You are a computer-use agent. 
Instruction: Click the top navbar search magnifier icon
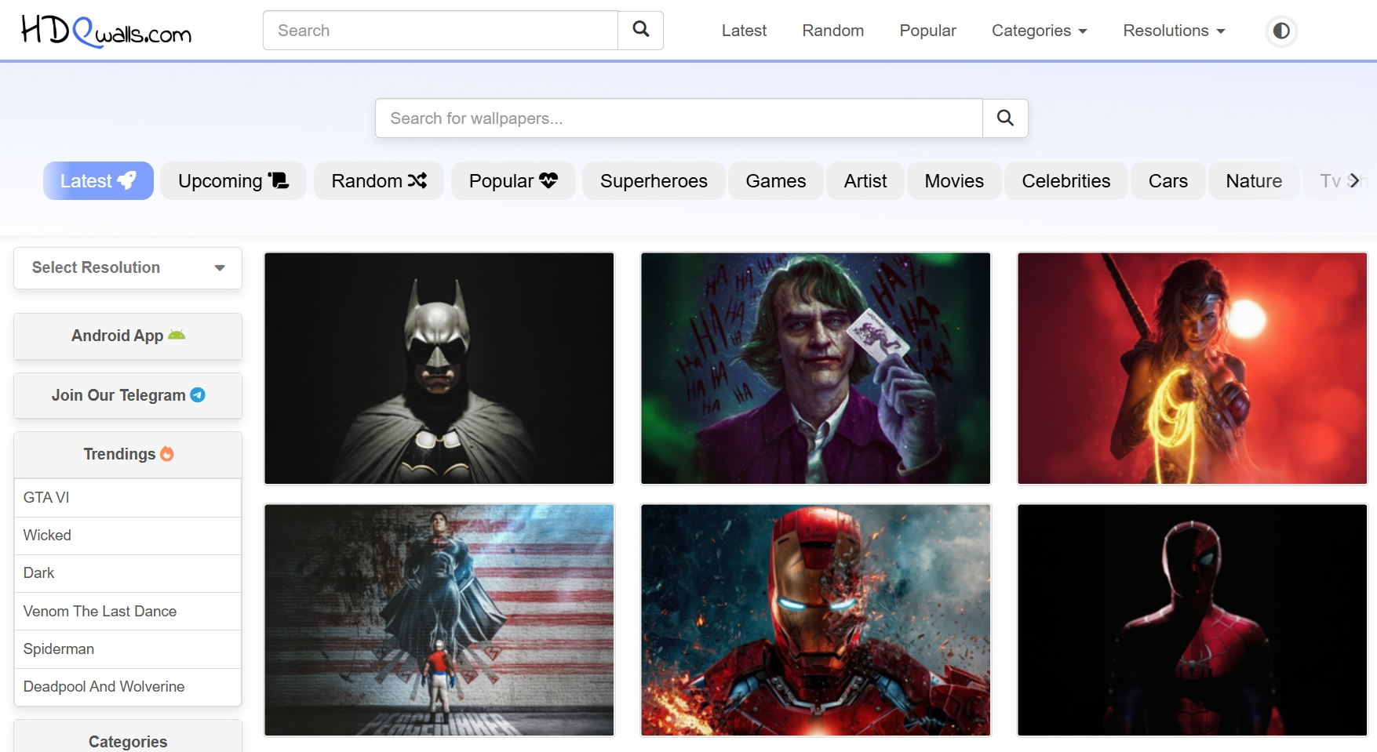[640, 31]
